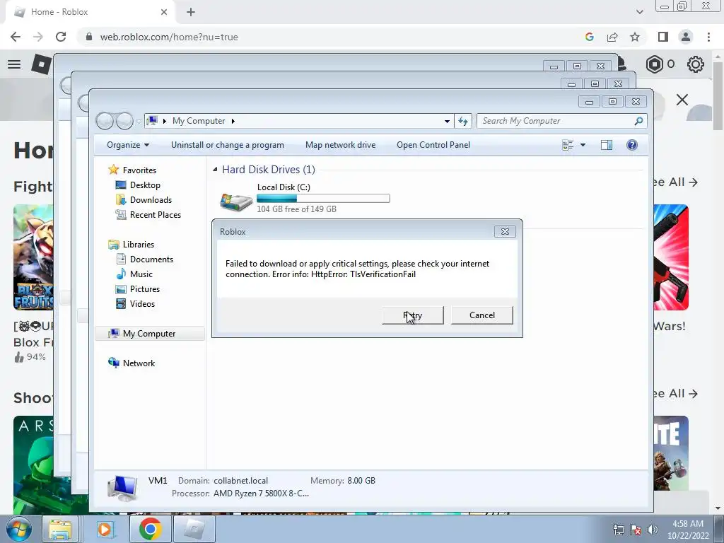Click Open Control Panel

click(x=433, y=145)
